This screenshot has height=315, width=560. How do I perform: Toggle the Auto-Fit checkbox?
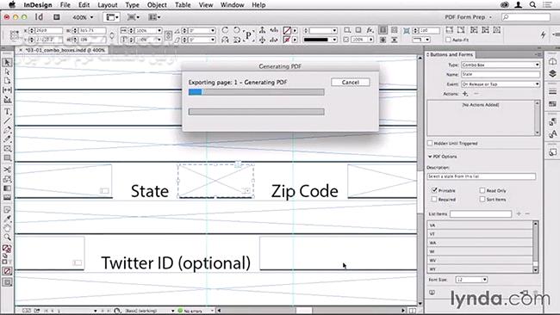coord(448,40)
